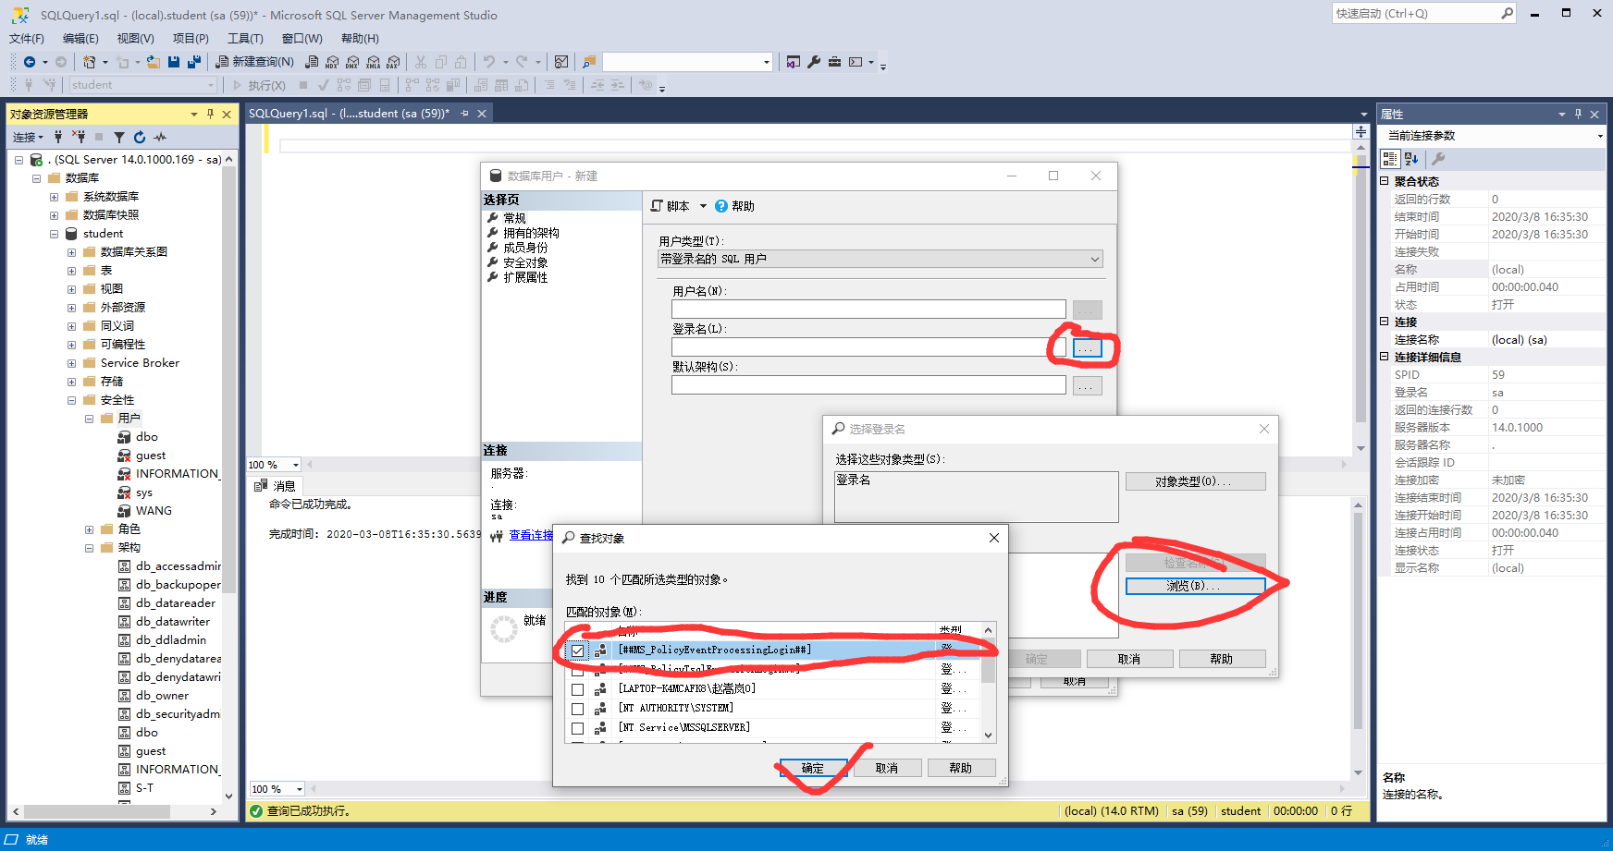Click the Find in Files icon
Image resolution: width=1613 pixels, height=851 pixels.
tap(588, 62)
